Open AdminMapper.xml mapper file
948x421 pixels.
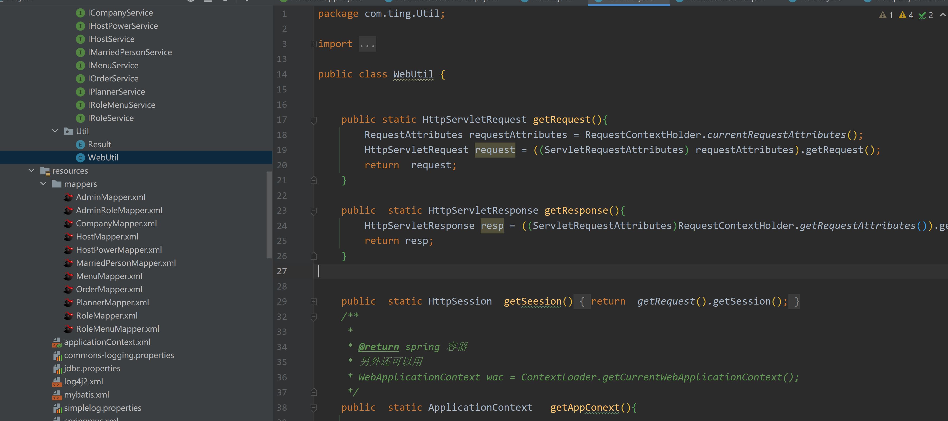pyautogui.click(x=110, y=197)
